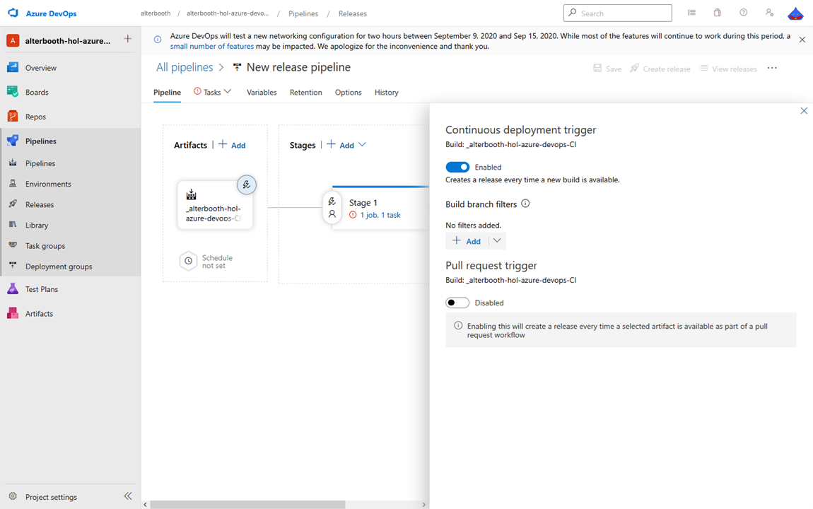Click the Create release button

point(660,69)
